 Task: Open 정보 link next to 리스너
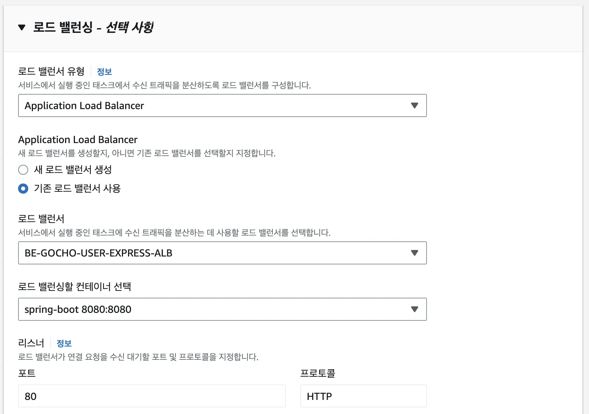click(64, 344)
